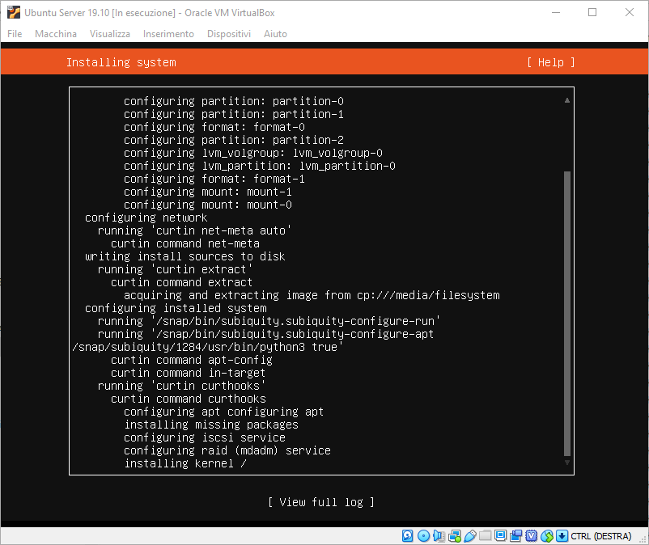This screenshot has height=545, width=649.
Task: Click 'configuring iscsi service' log line
Action: [205, 437]
